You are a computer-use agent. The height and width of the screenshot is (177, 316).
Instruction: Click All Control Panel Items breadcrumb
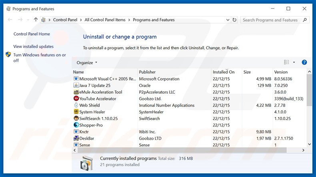point(106,20)
